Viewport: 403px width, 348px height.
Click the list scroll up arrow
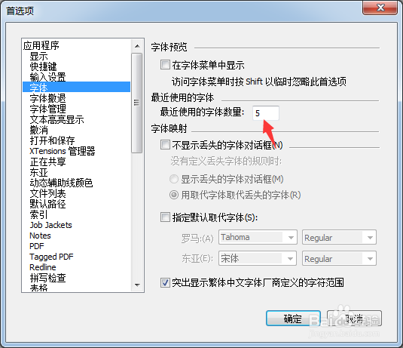click(137, 46)
